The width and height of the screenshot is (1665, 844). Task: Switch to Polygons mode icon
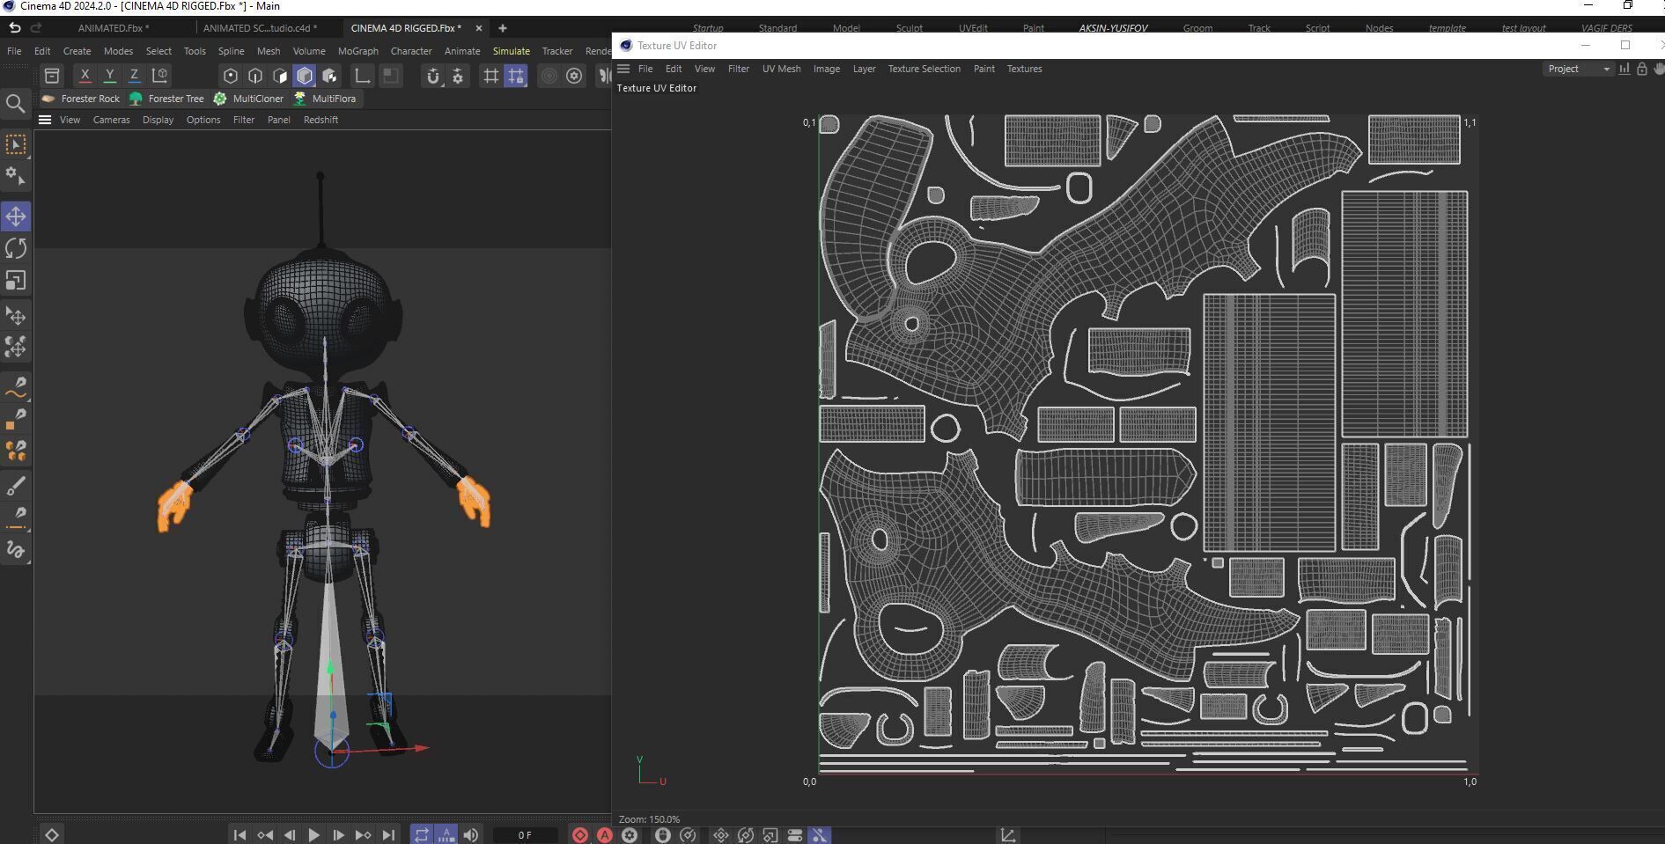[x=280, y=76]
